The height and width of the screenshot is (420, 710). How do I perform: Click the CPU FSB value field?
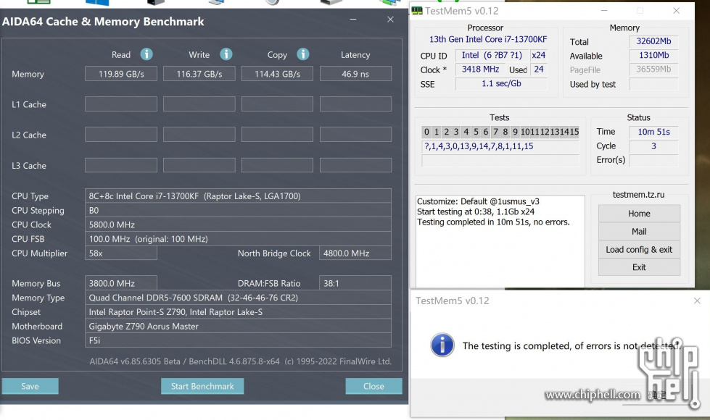click(x=238, y=239)
